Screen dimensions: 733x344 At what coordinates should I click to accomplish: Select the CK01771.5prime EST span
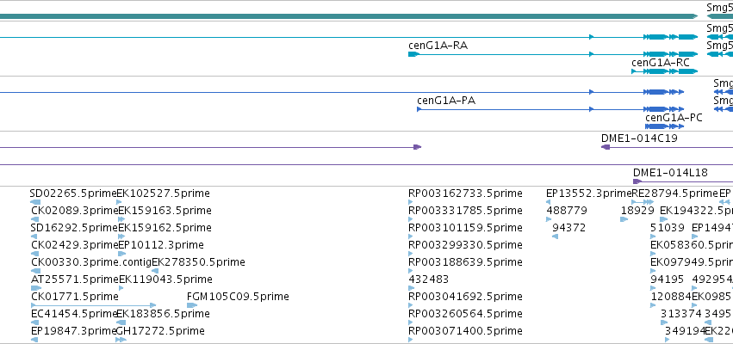[93, 305]
